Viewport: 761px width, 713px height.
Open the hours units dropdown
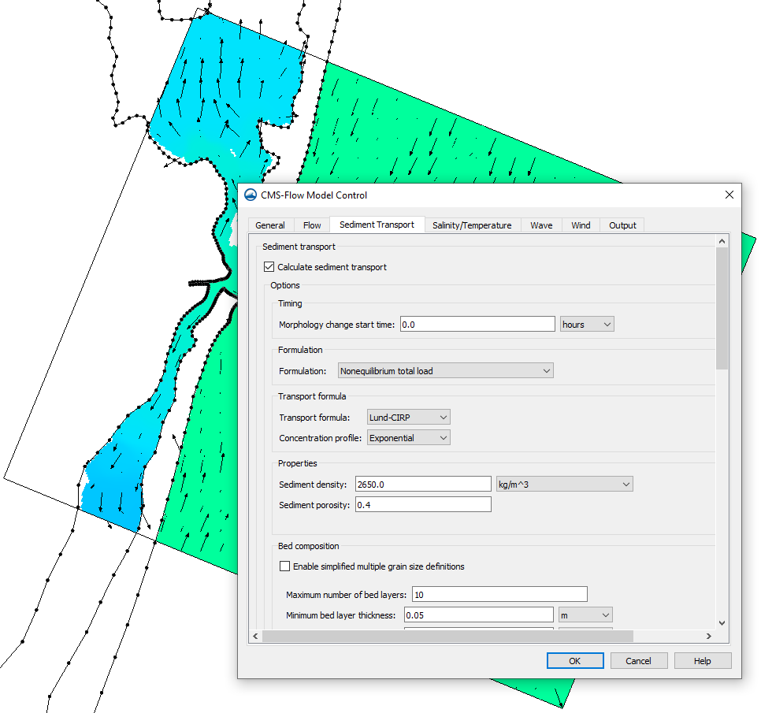tap(587, 324)
